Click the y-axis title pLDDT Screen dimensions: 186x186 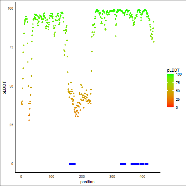pos(5,88)
